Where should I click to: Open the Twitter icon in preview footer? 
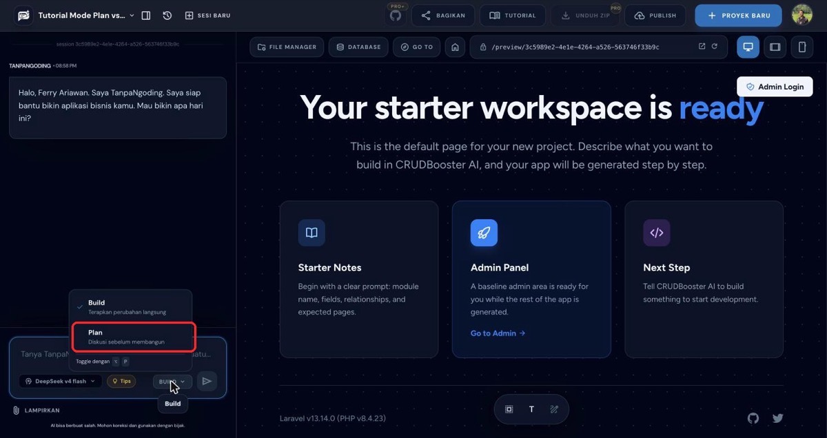tap(778, 418)
